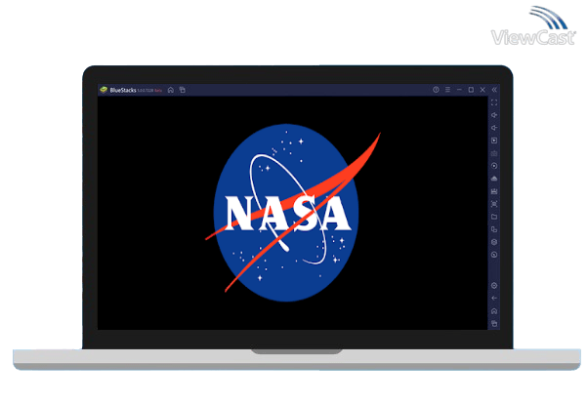Viewport: 588px width, 404px height.
Task: Open the hamburger menu in the title bar
Action: pyautogui.click(x=447, y=90)
